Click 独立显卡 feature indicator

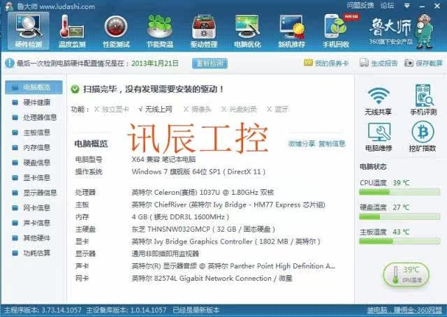[112, 109]
